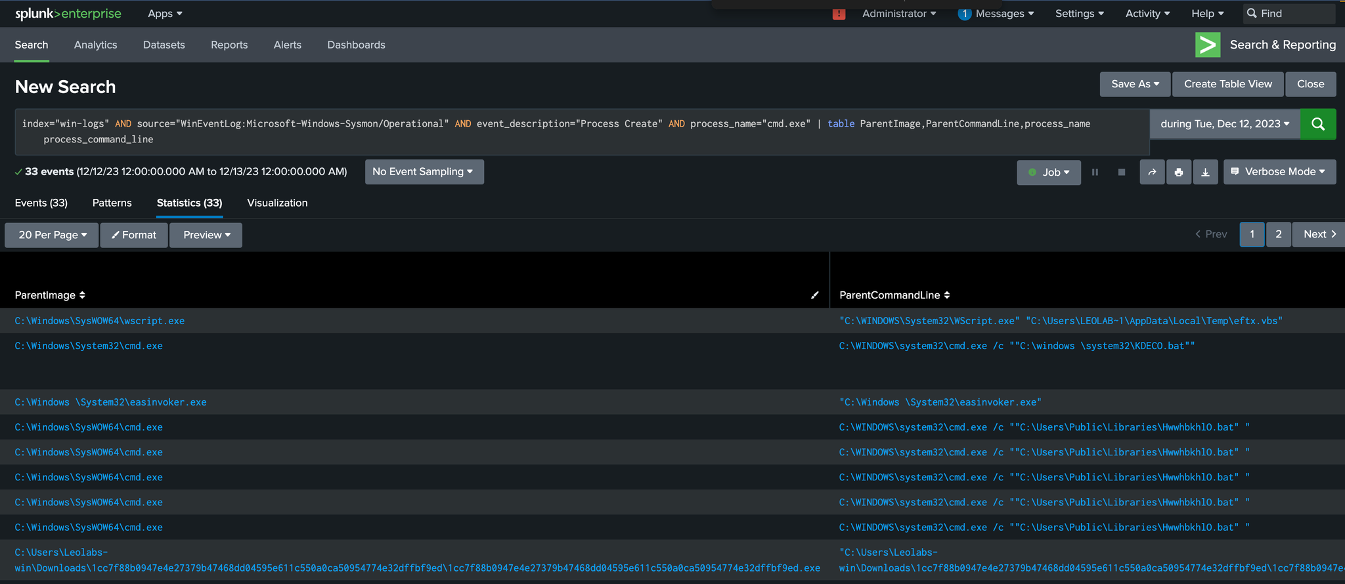This screenshot has height=584, width=1345.
Task: Share the search job
Action: [1152, 172]
